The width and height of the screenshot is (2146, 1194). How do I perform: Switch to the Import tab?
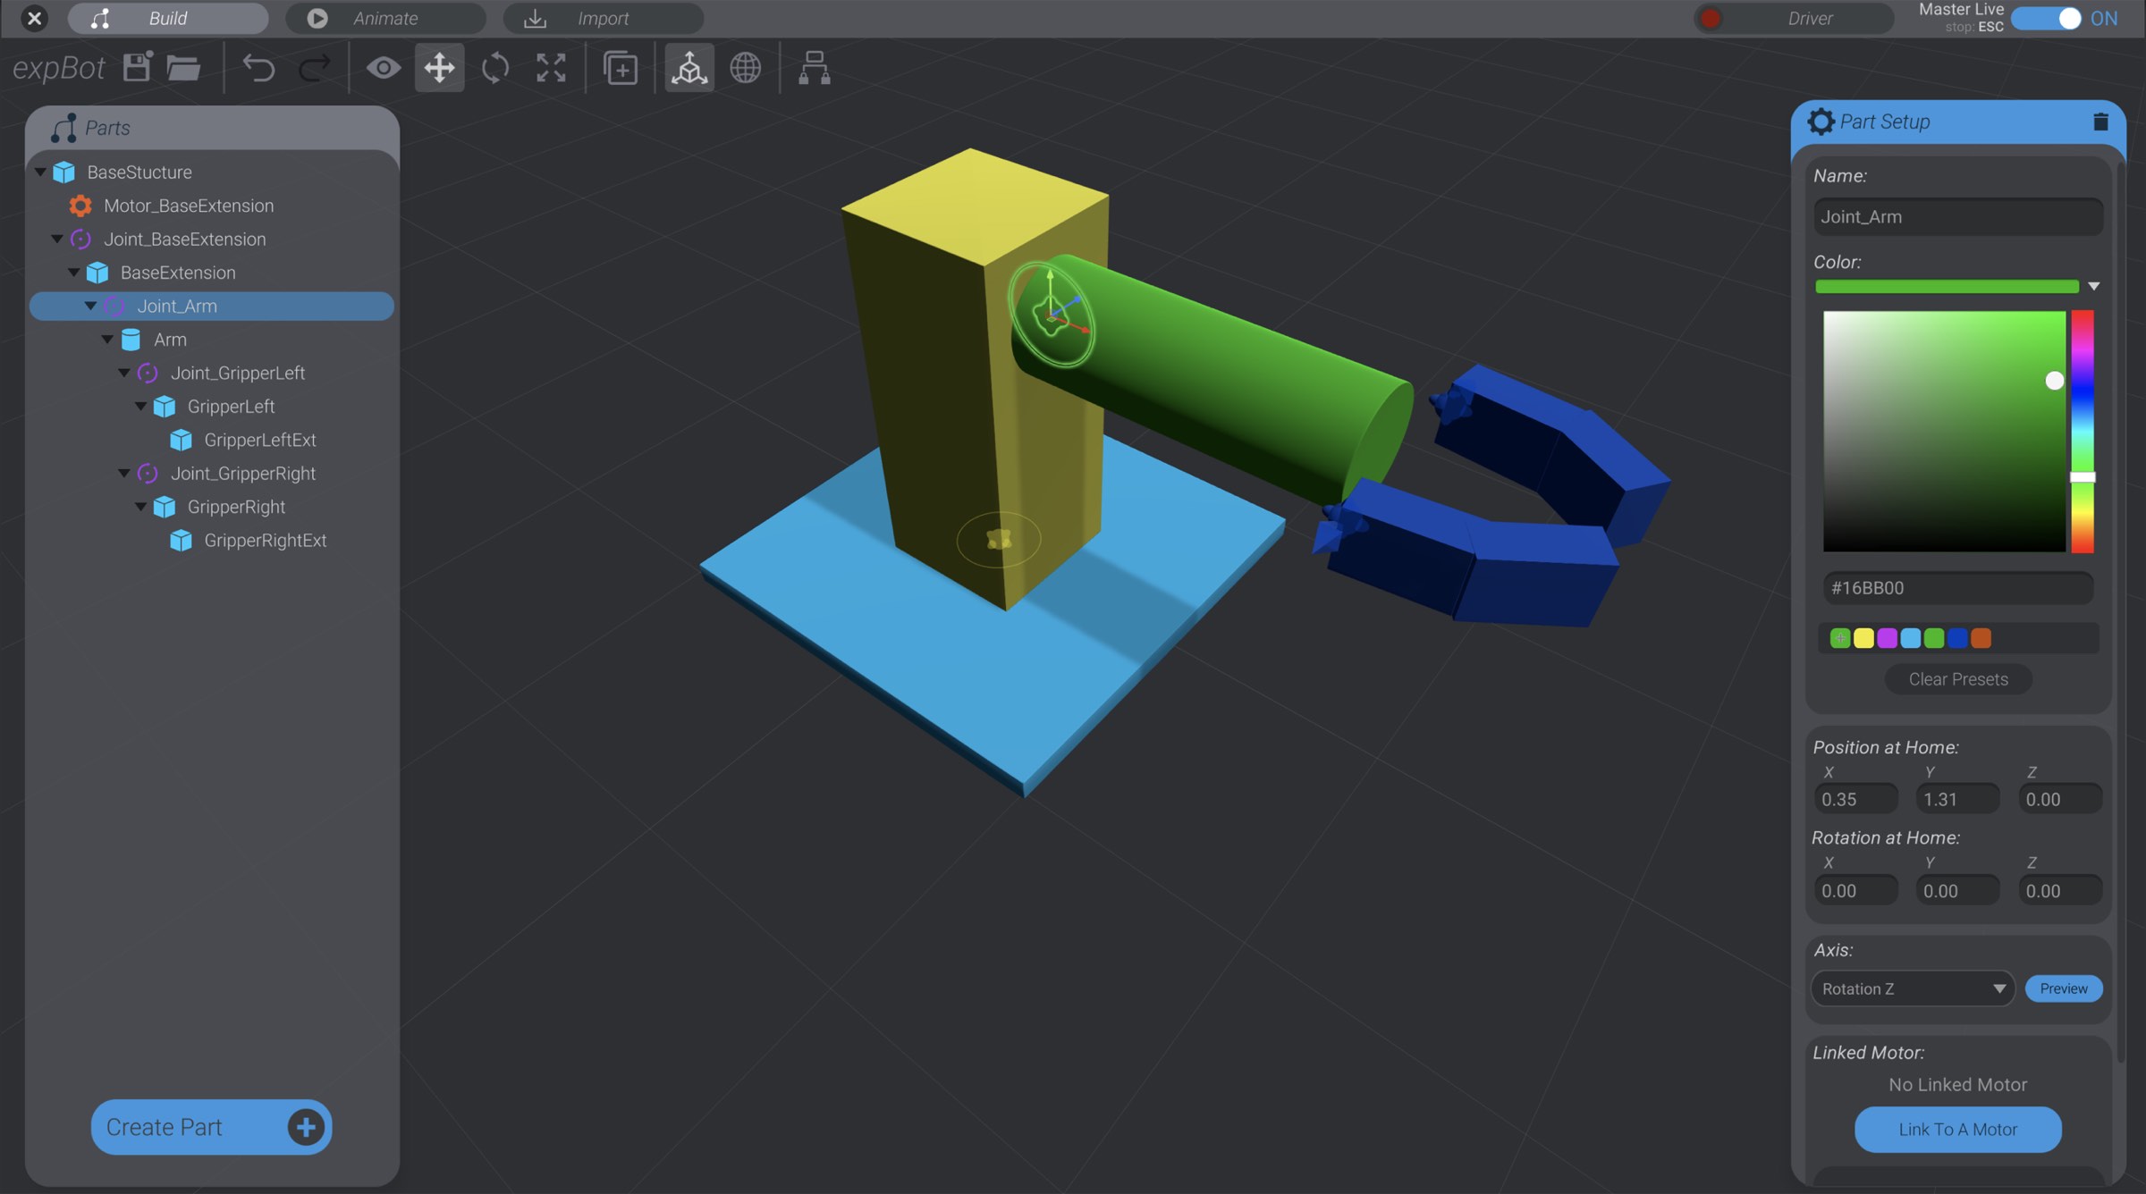point(604,18)
